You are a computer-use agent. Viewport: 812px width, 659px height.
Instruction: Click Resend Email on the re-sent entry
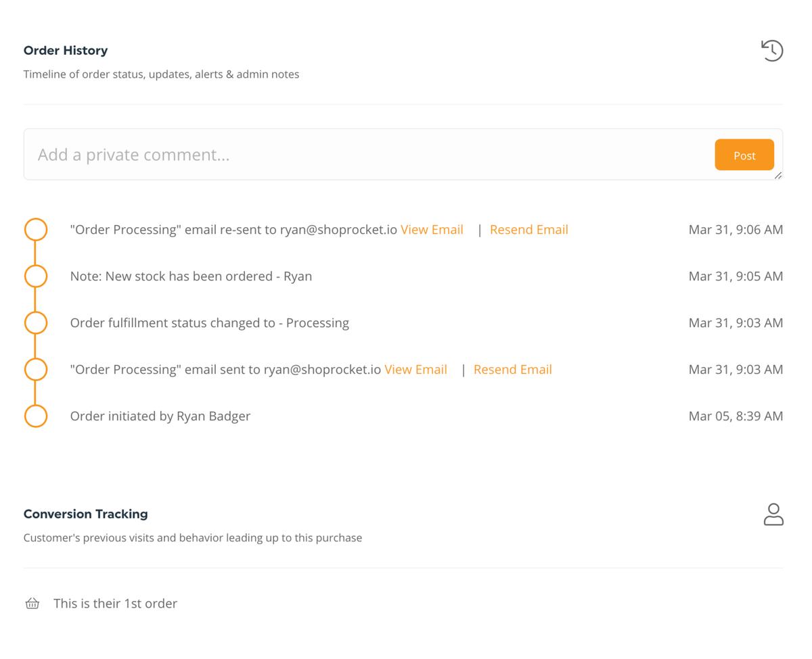coord(529,230)
